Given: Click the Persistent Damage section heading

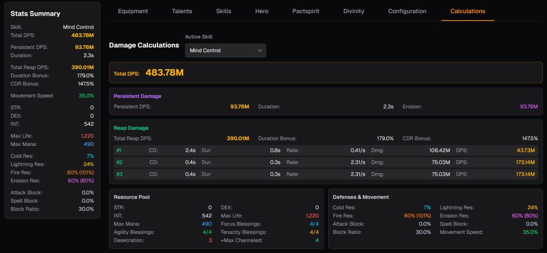Looking at the screenshot, I should (x=137, y=96).
